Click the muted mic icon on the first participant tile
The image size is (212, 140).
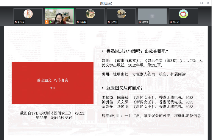coord(16,22)
